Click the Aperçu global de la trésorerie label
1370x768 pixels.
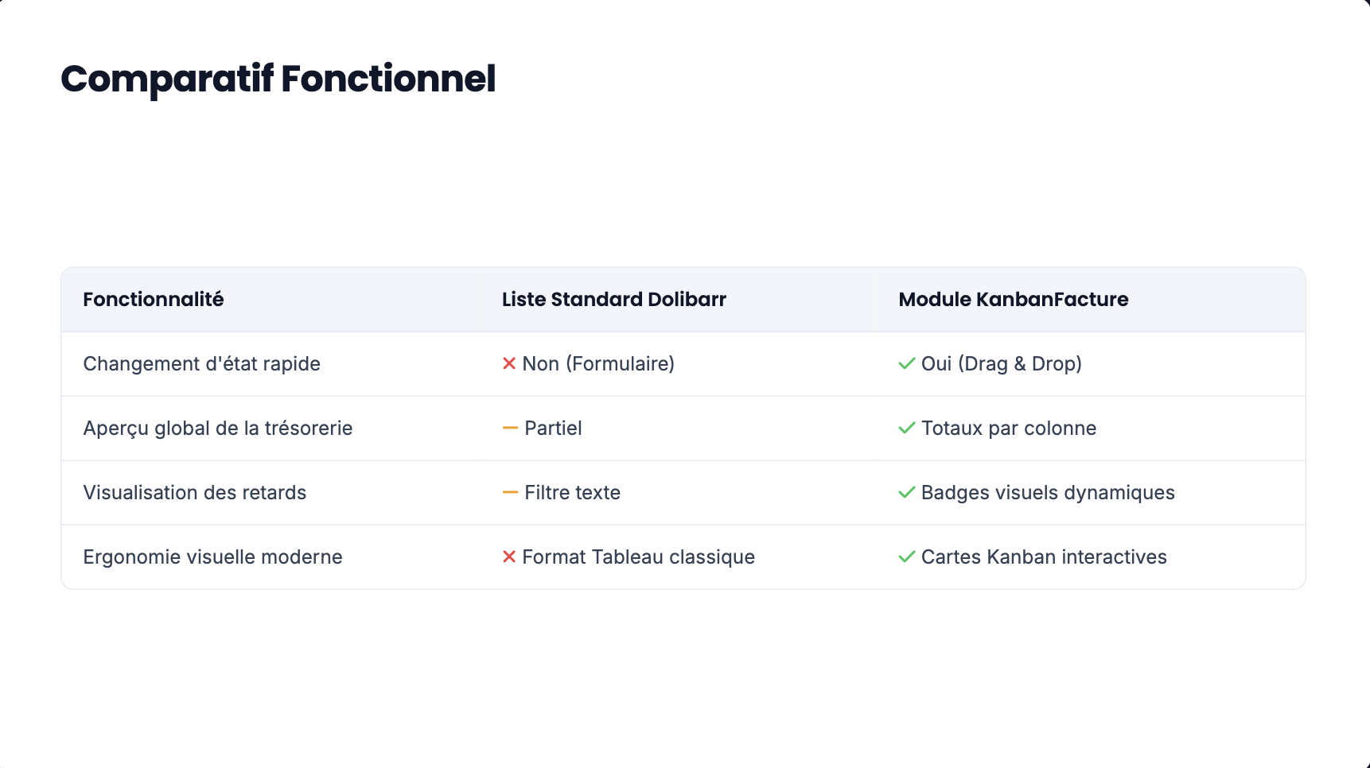218,429
